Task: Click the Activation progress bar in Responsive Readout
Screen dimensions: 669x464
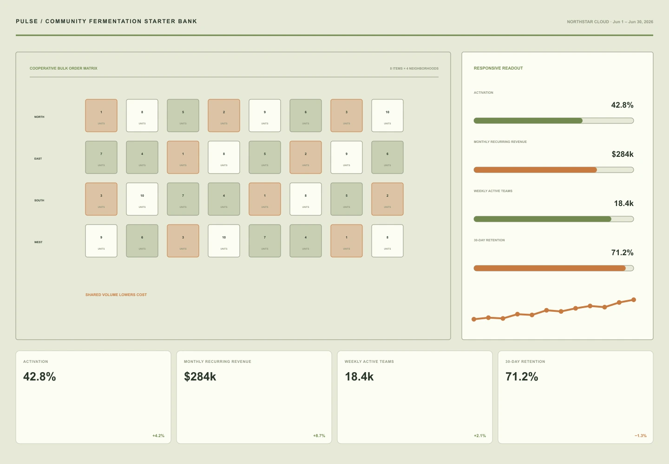Action: 554,121
